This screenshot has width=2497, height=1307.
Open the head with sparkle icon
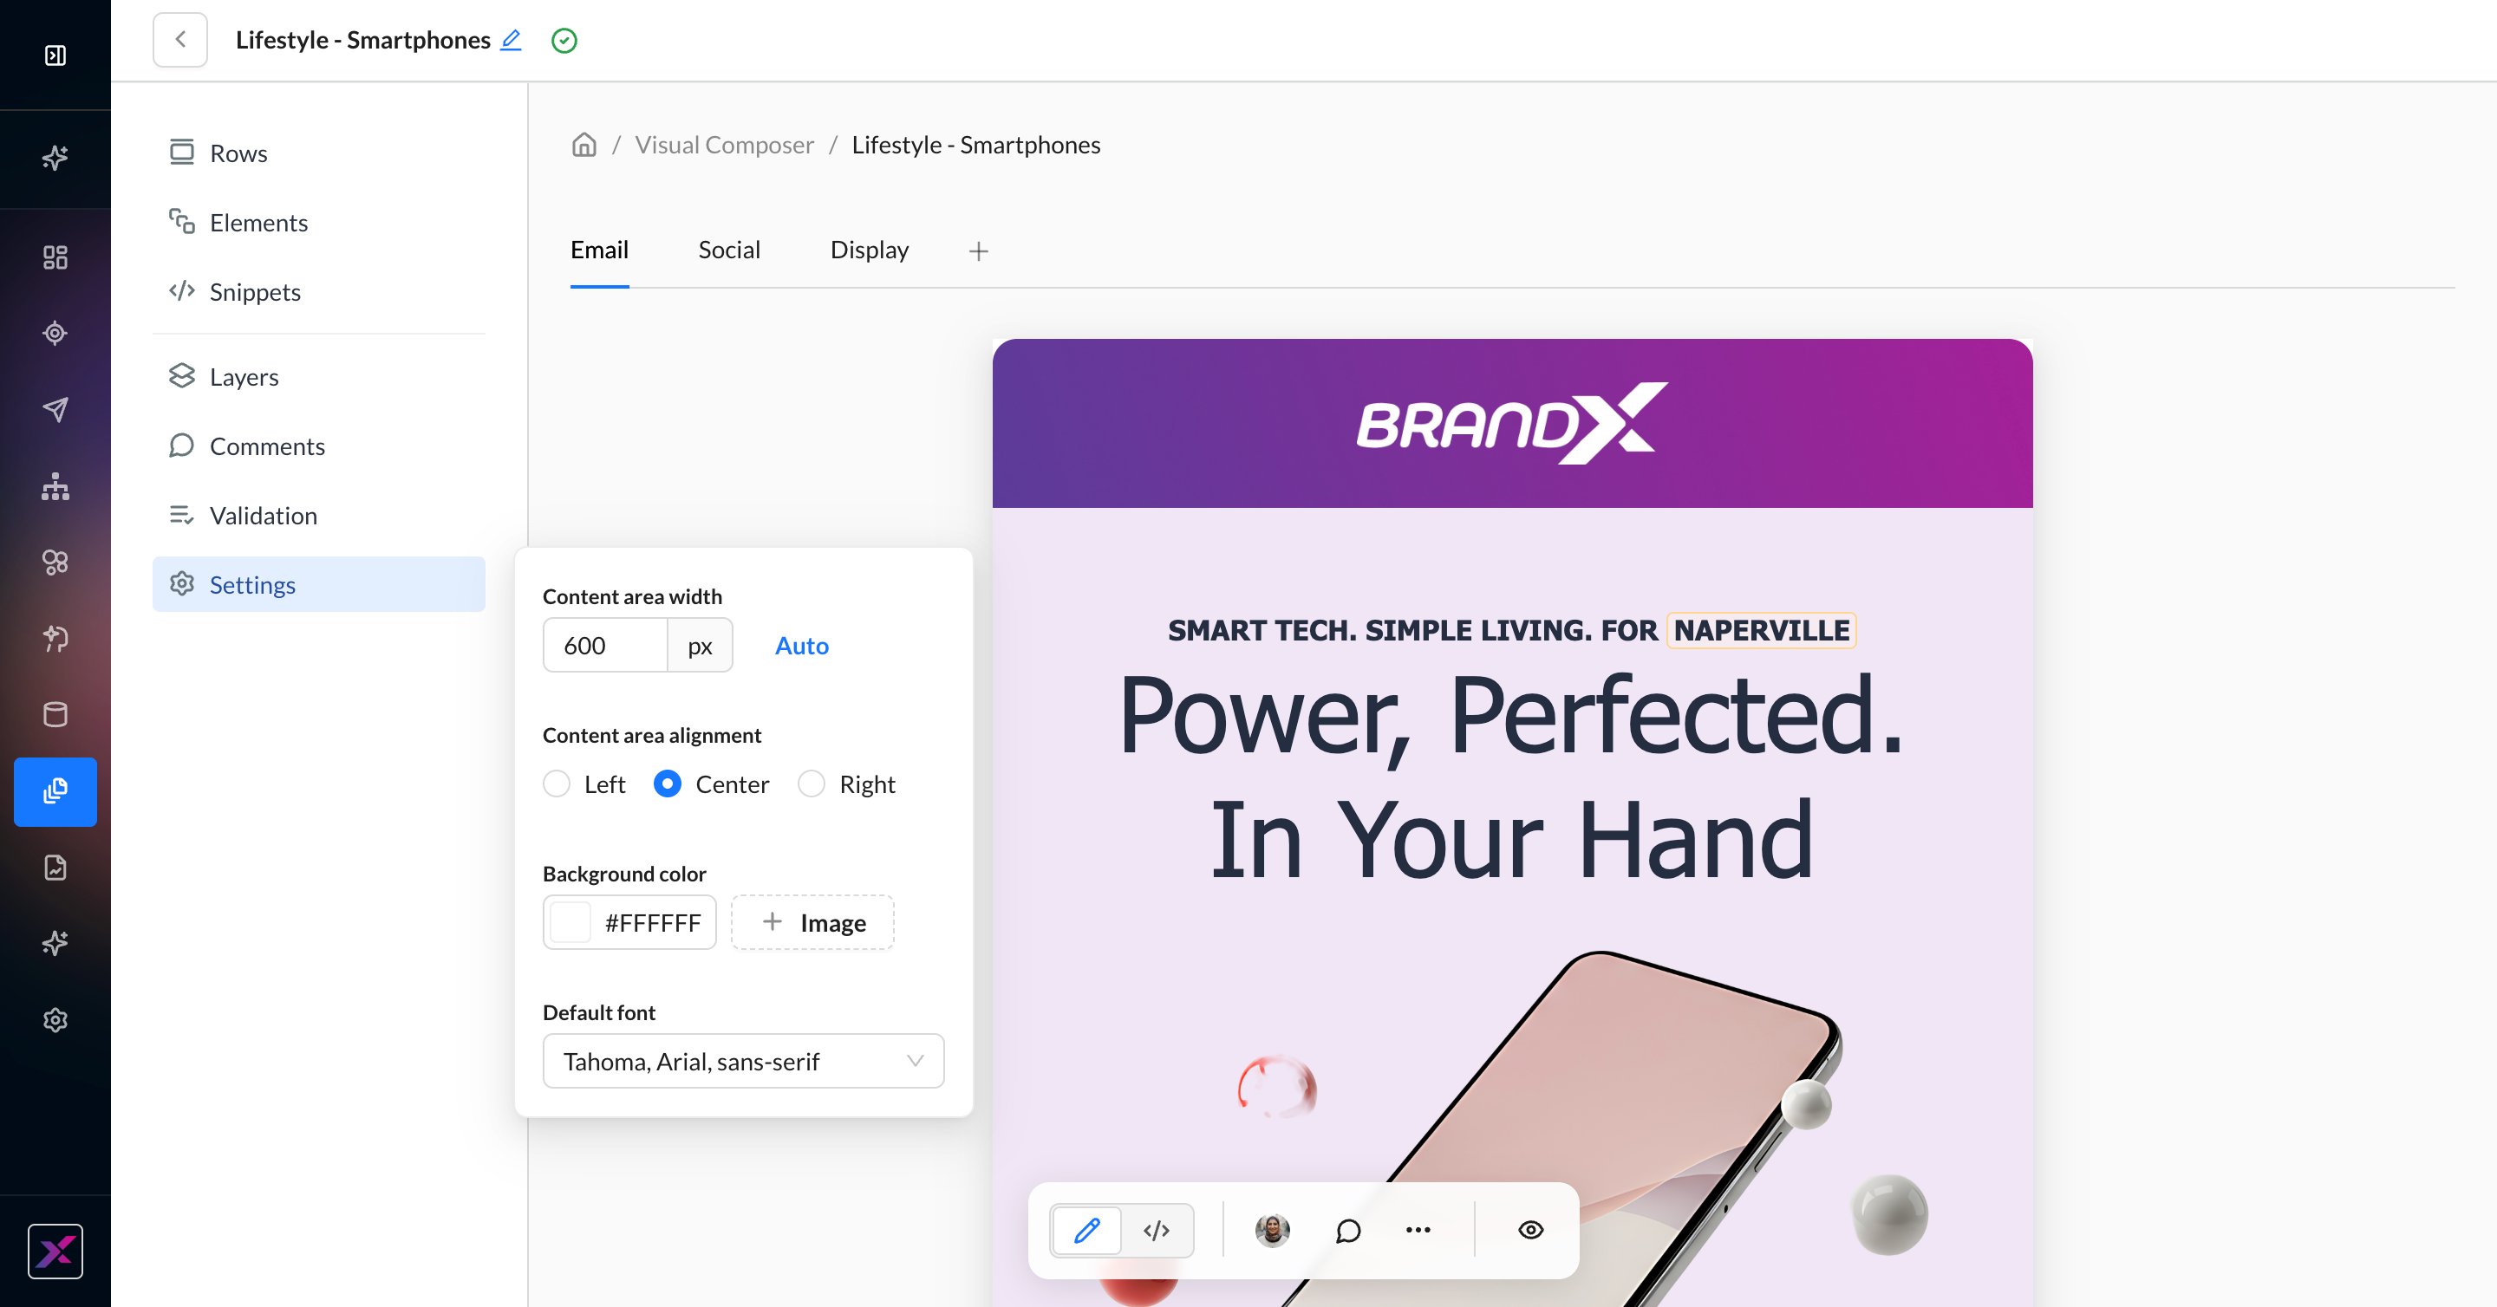[55, 638]
